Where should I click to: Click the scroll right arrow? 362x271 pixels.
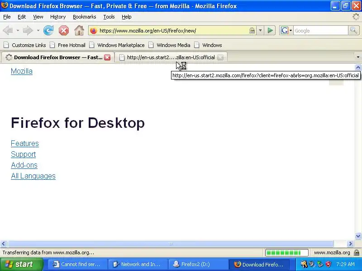[x=350, y=243]
